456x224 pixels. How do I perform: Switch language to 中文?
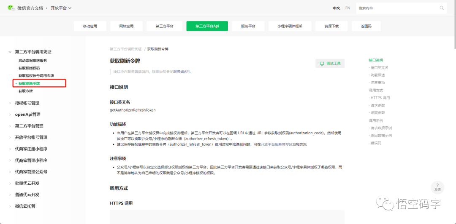pyautogui.click(x=337, y=8)
